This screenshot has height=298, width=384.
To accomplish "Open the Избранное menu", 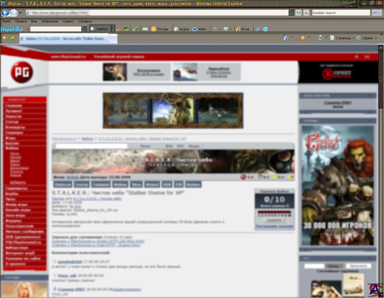I will pyautogui.click(x=50, y=21).
